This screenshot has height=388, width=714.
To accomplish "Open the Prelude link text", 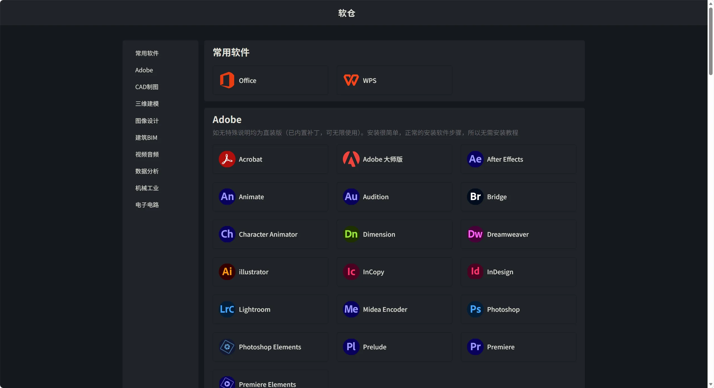I will [375, 347].
